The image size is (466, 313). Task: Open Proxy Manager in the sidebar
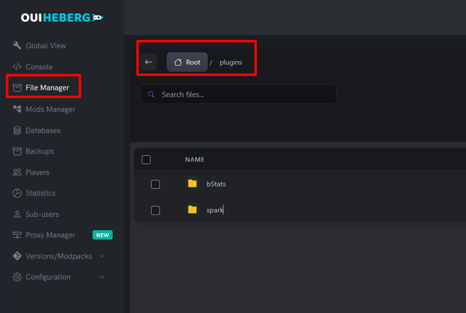50,235
